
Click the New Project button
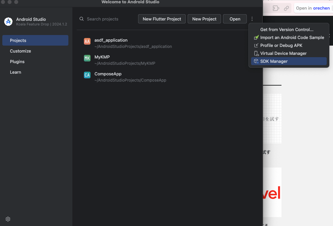[204, 19]
